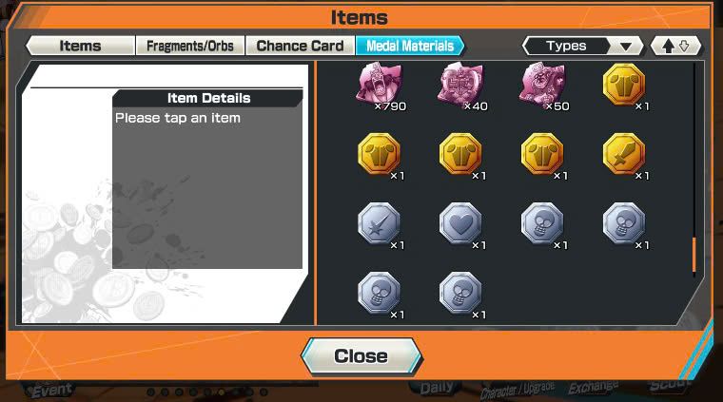Tap the pink fragment showing ×40
The image size is (723, 402).
pos(460,84)
